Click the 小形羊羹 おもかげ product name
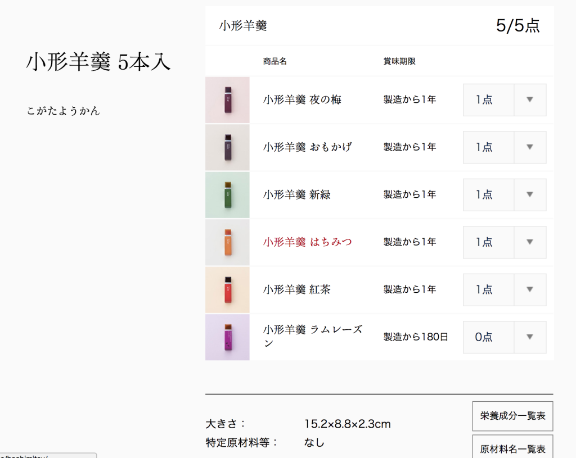 [308, 147]
